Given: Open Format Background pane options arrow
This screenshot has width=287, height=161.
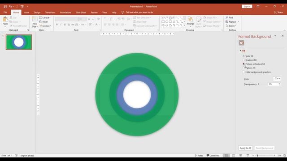Looking at the screenshot, I should 275,36.
